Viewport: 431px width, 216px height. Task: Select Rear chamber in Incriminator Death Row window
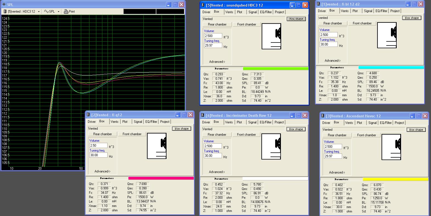click(217, 135)
